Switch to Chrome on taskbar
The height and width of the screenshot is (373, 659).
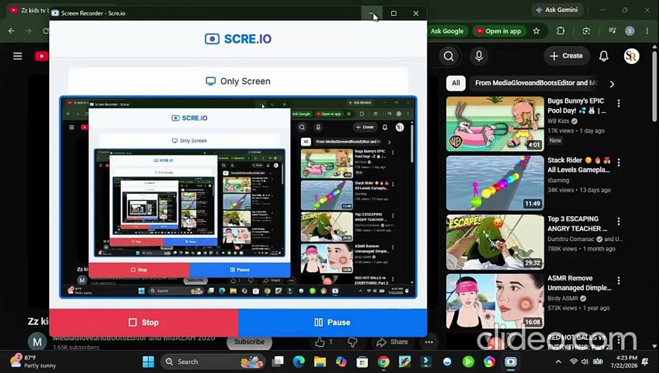tap(383, 362)
